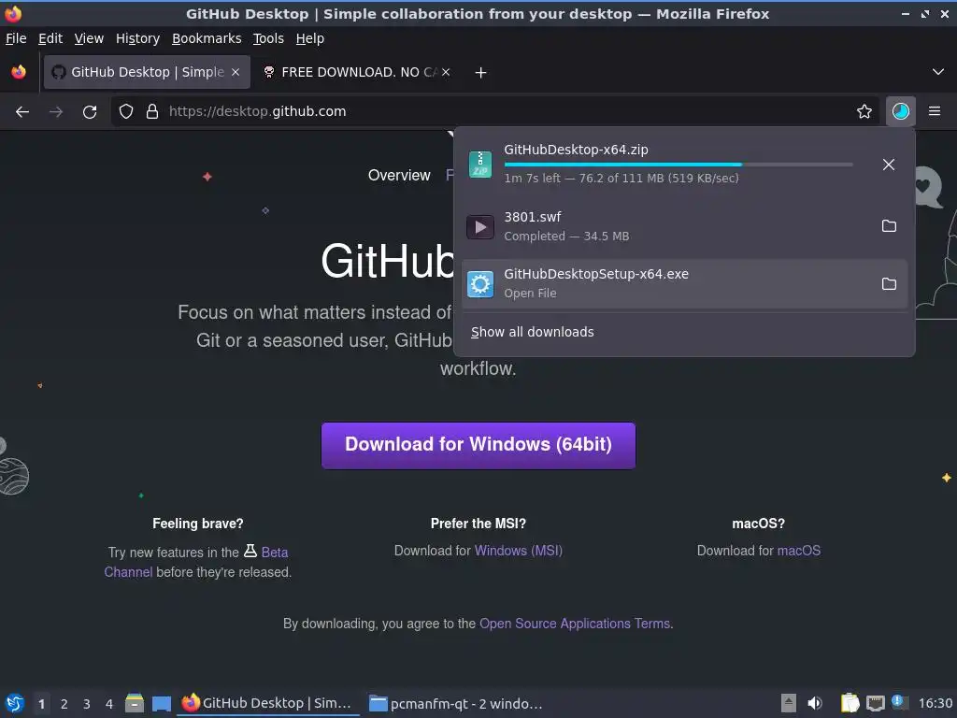Open the Lubuntu start menu
This screenshot has height=718, width=957.
15,703
